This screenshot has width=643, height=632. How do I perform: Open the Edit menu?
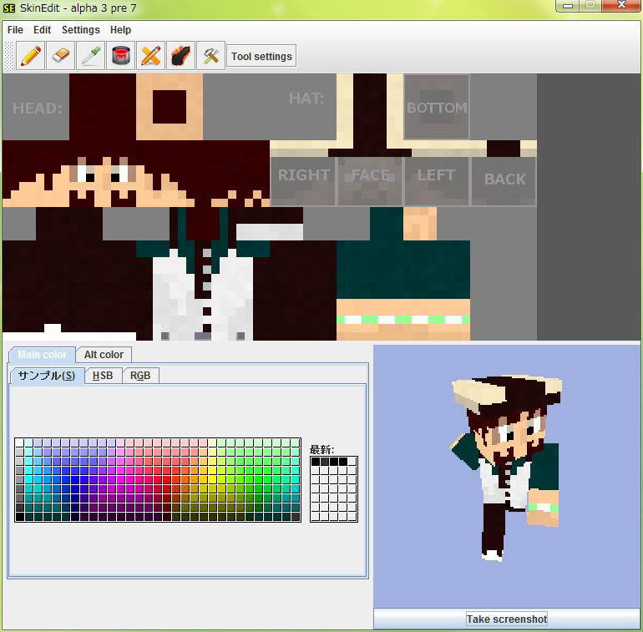pos(43,30)
